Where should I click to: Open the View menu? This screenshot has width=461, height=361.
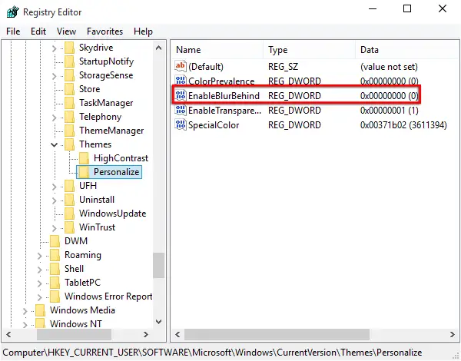66,31
